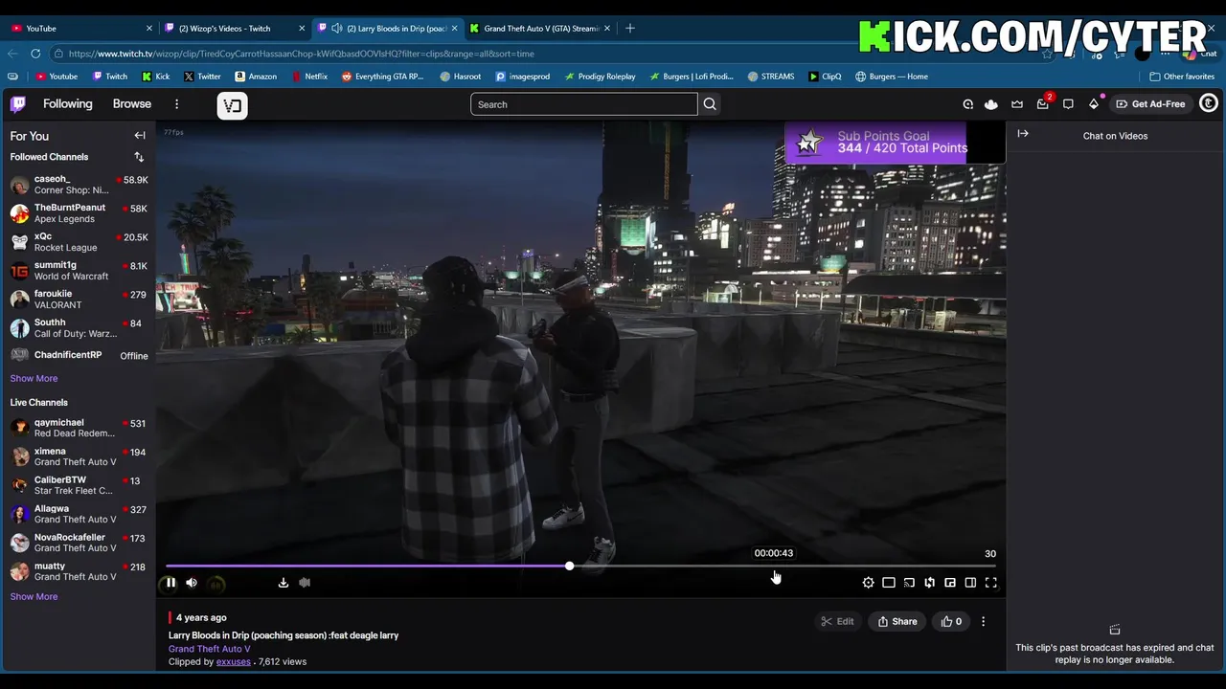Open xQc channel in sidebar
Image resolution: width=1226 pixels, height=689 pixels.
click(79, 242)
